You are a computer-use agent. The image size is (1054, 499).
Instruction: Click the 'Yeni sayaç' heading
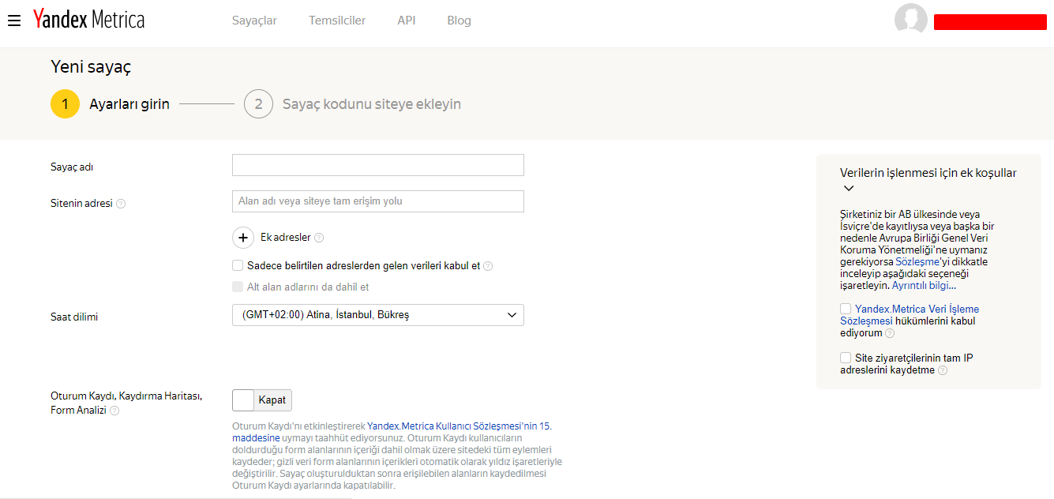pos(91,67)
